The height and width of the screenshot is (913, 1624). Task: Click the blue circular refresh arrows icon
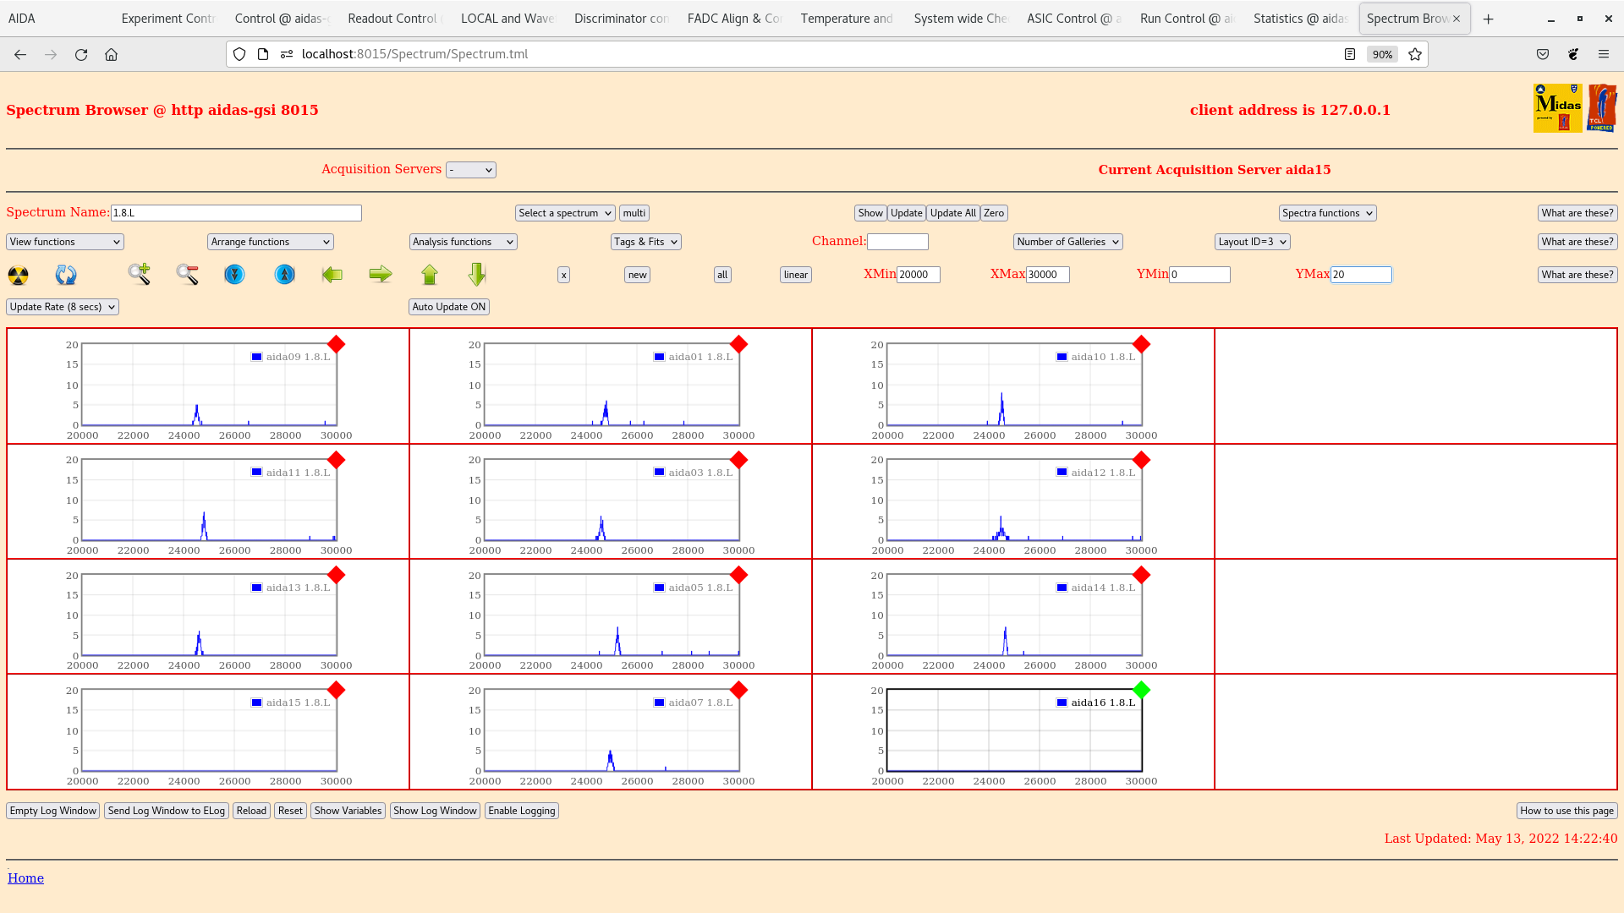(x=65, y=275)
